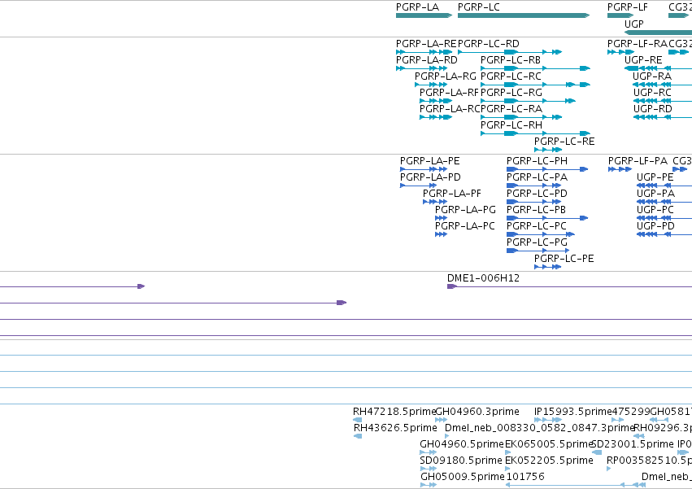This screenshot has width=692, height=489.
Task: Select transcript PGRP-LF-RA
Action: coord(620,52)
